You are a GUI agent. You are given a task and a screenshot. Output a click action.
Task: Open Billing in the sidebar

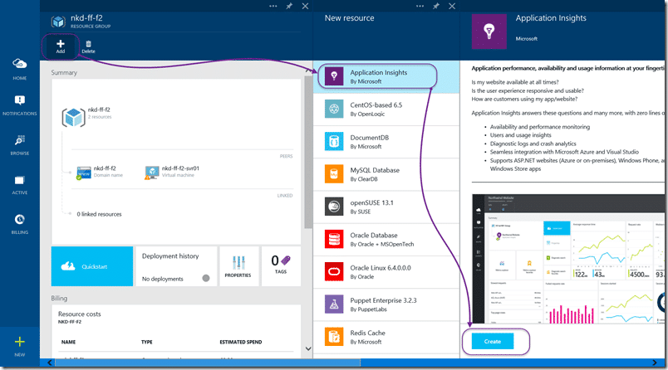pos(20,224)
